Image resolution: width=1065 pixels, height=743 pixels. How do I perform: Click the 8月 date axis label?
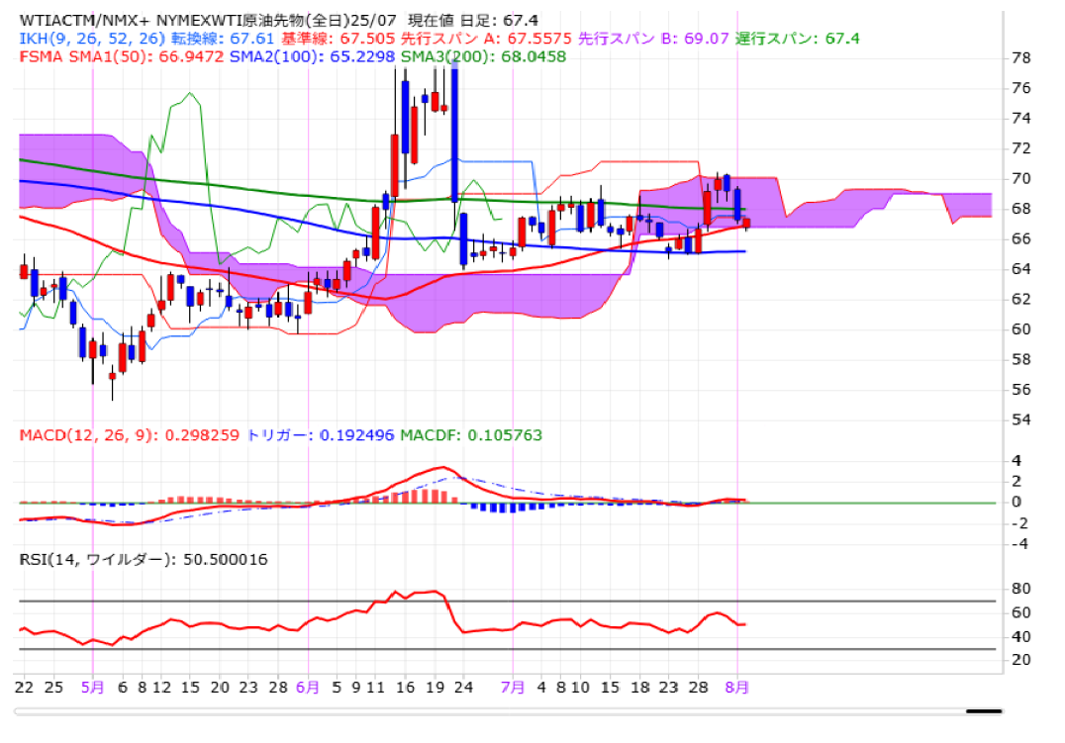tap(737, 688)
